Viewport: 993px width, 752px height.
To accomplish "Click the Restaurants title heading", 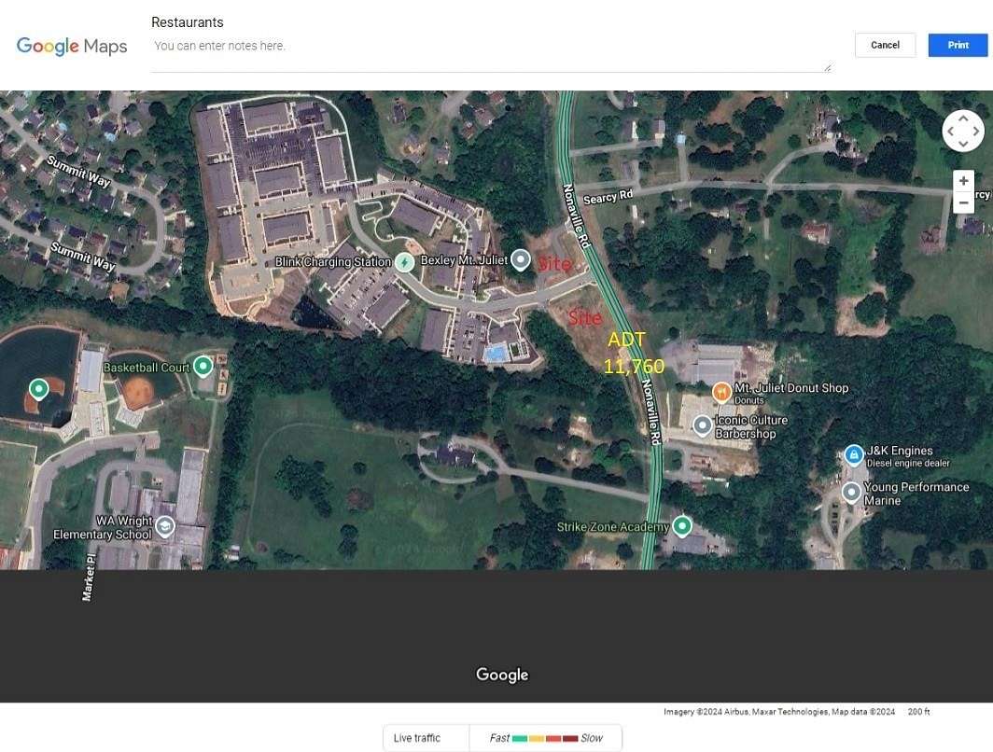I will tap(187, 21).
